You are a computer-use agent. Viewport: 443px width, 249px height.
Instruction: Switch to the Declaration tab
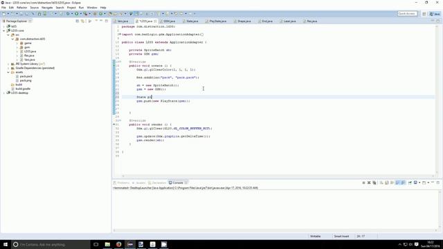(157, 183)
